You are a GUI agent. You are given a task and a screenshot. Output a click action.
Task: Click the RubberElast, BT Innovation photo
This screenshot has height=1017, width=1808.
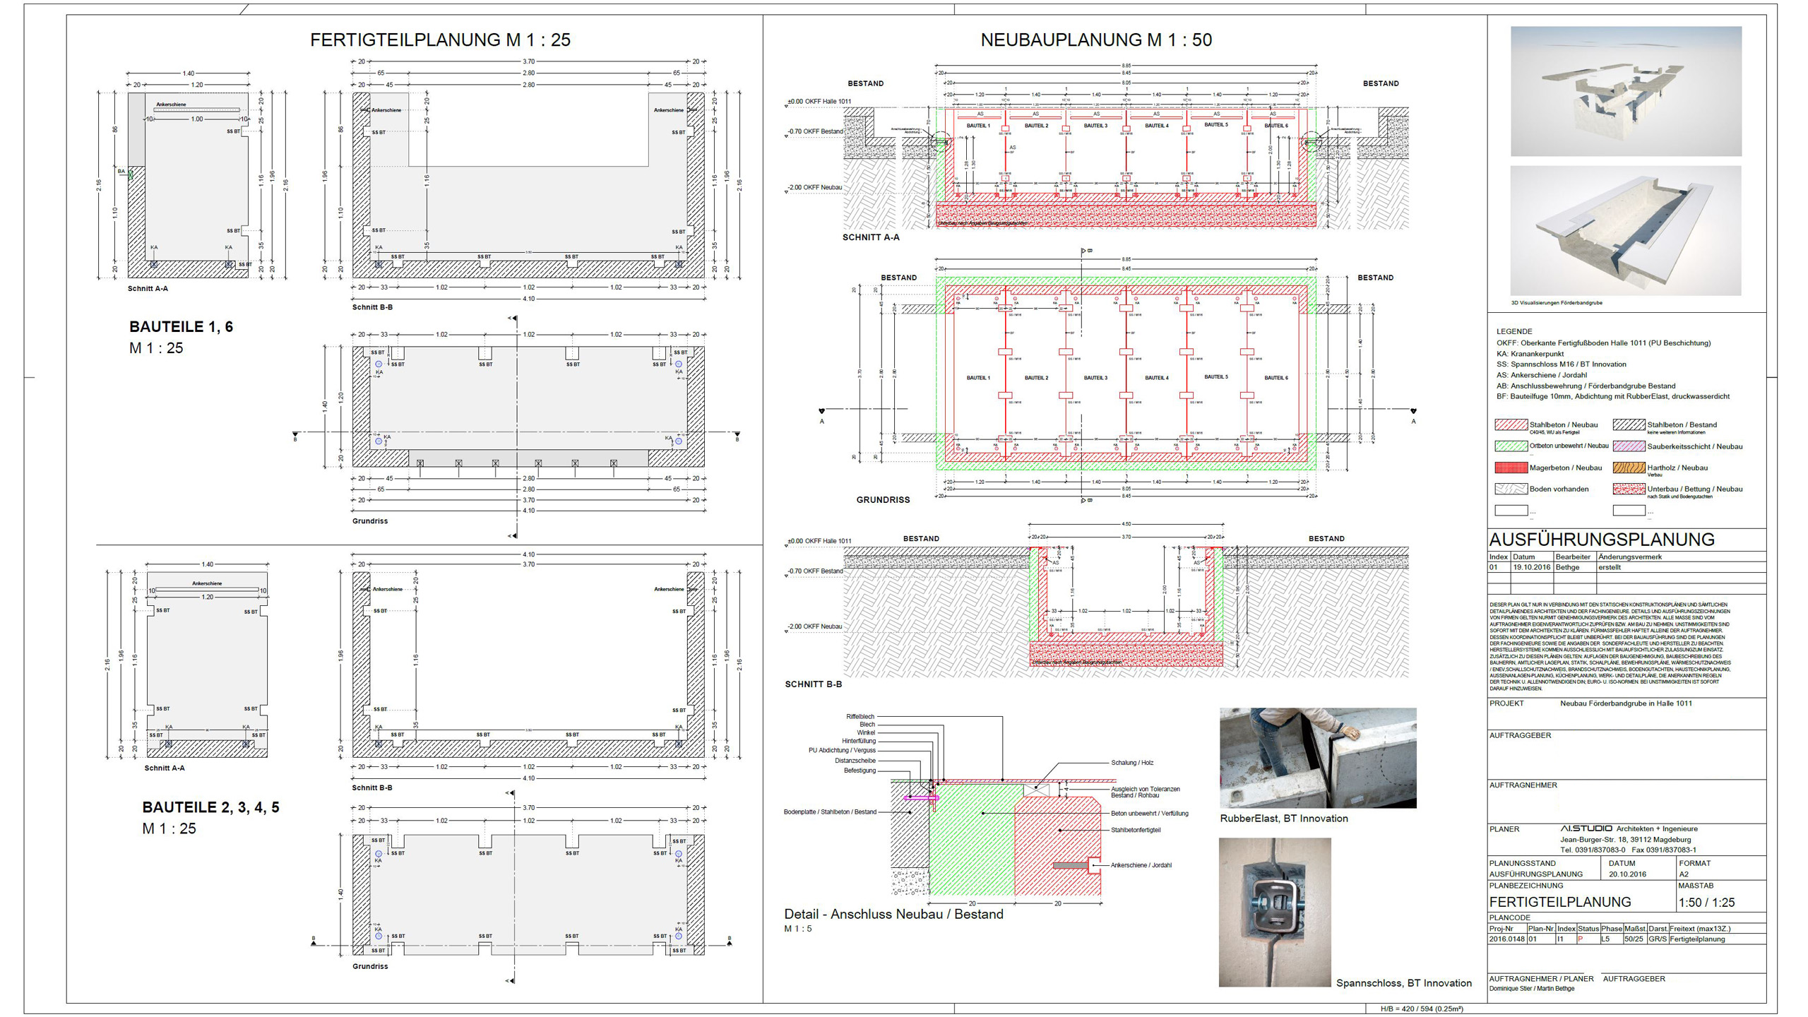(1318, 758)
